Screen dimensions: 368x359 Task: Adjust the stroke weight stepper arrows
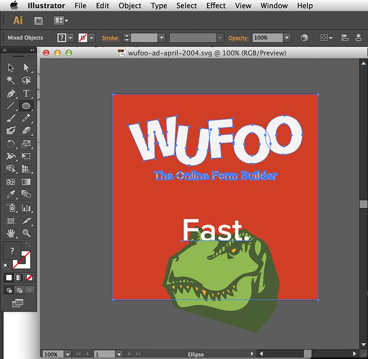pyautogui.click(x=126, y=38)
